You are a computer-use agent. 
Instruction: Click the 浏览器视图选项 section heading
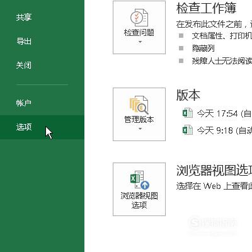click(214, 170)
